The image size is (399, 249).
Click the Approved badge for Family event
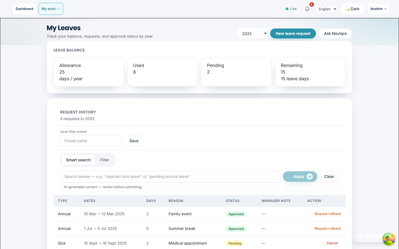[x=236, y=214]
